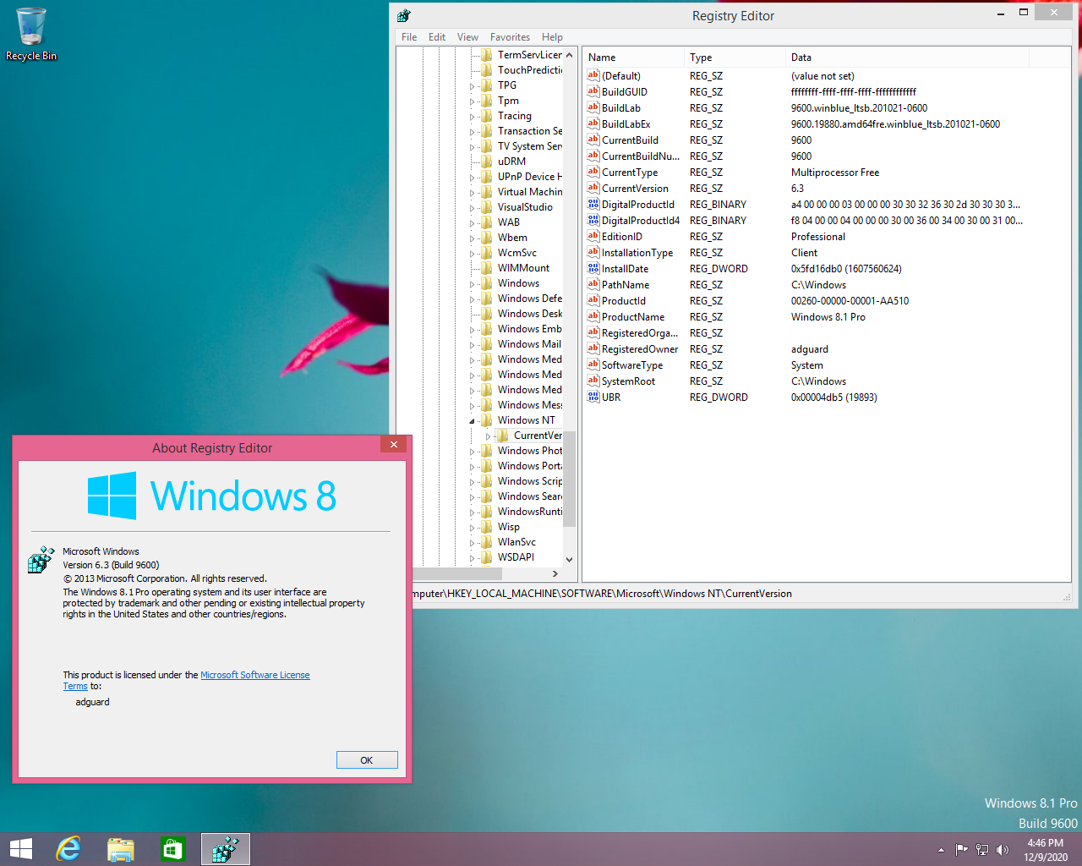Click regedit icon in About dialog

(41, 560)
